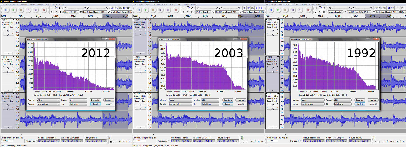Screen dimensions: 406x147
Task: Adjust gain slider of 2003 track in leftmost window
Action: point(8,31)
